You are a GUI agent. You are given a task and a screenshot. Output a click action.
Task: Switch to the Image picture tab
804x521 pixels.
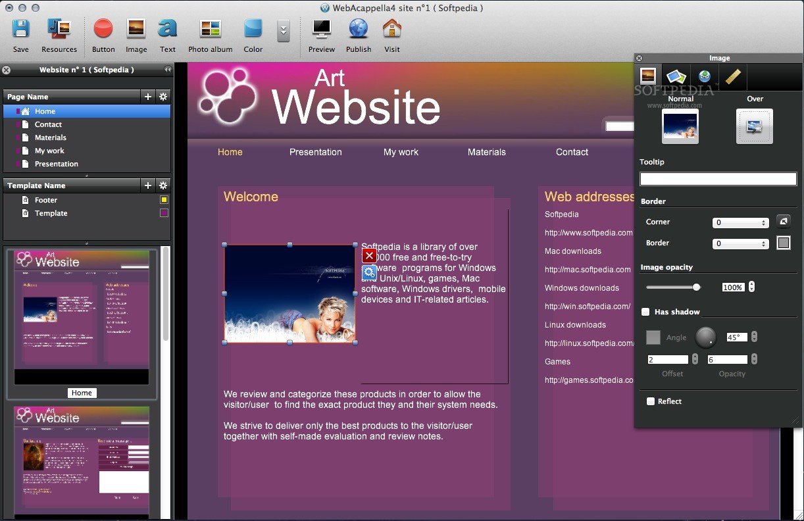(x=648, y=76)
